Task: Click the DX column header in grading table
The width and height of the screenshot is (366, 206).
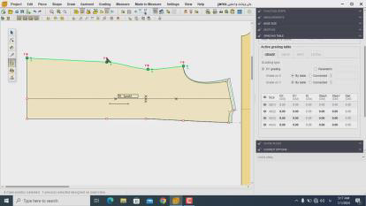Action: pyautogui.click(x=282, y=97)
